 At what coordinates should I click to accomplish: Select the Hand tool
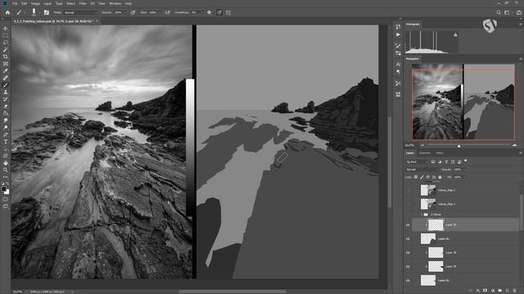(x=6, y=163)
